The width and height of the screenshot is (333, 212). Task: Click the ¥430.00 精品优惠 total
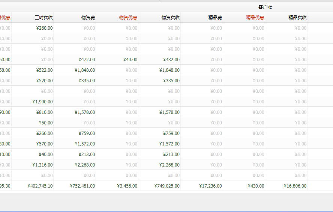(x=256, y=186)
